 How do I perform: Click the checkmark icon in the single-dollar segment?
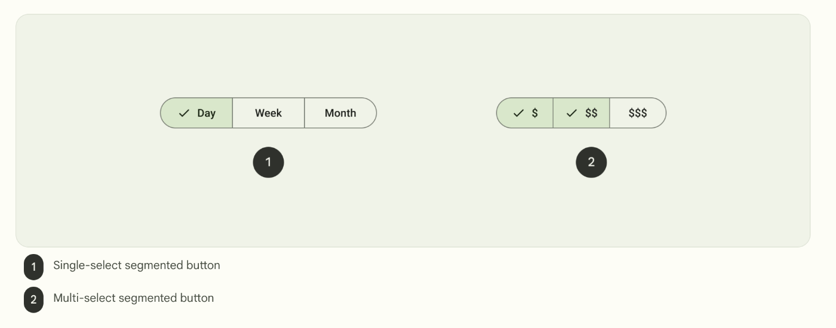click(518, 113)
